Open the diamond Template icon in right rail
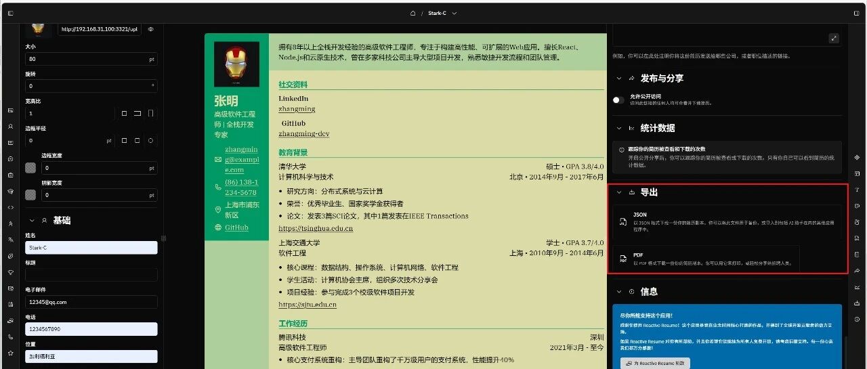 (x=857, y=157)
